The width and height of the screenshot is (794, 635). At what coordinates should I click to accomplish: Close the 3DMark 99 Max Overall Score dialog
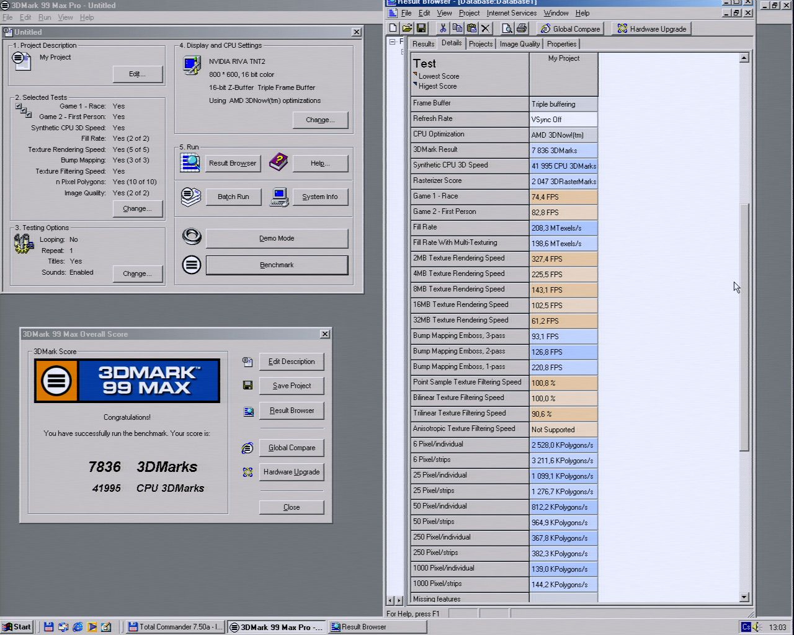coord(325,334)
